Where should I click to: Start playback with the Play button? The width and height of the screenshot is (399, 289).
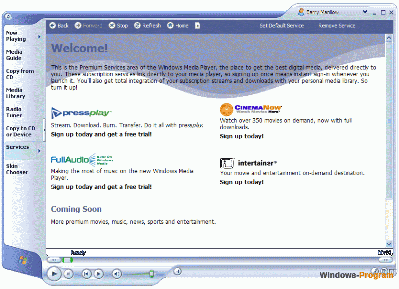click(54, 274)
